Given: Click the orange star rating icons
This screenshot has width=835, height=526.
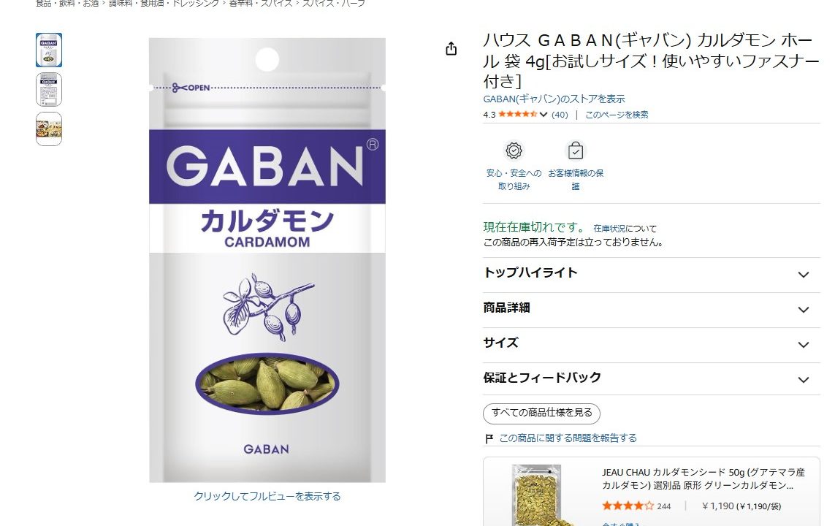Looking at the screenshot, I should [x=518, y=115].
